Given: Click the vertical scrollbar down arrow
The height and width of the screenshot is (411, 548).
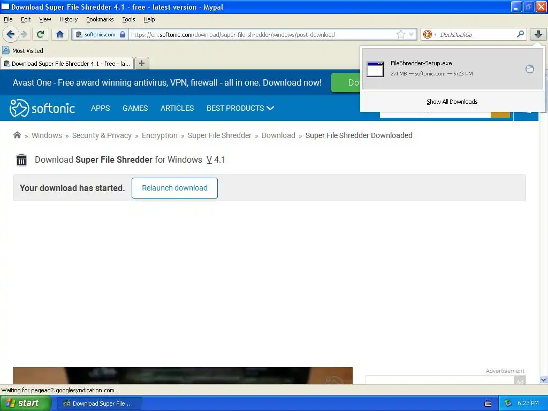Looking at the screenshot, I should [543, 379].
